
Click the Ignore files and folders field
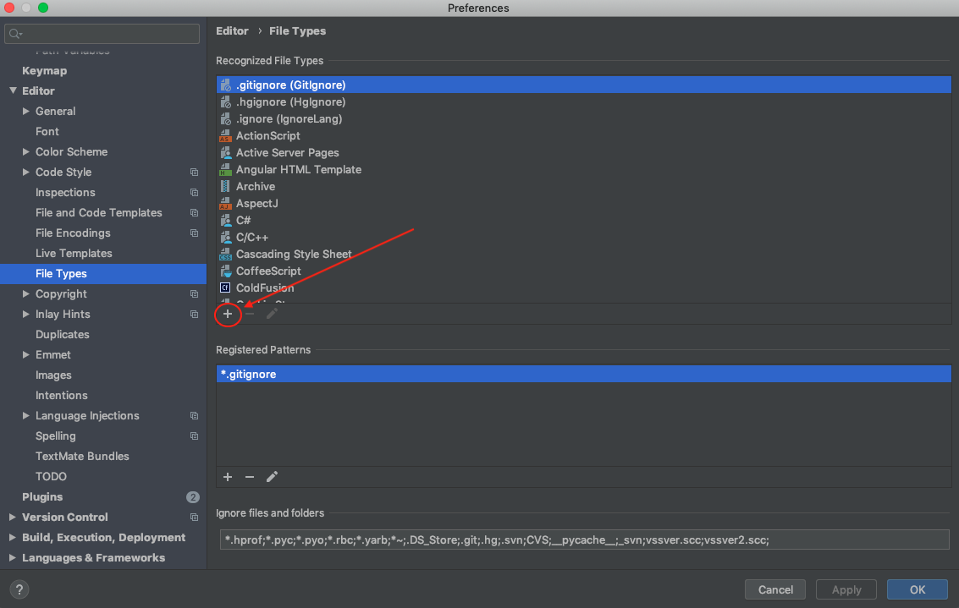(x=584, y=540)
